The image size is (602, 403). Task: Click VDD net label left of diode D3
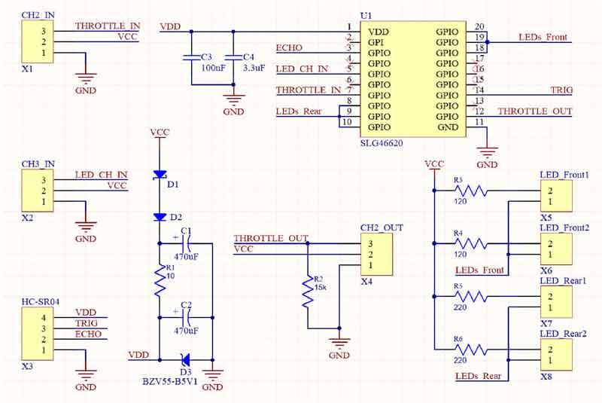(138, 355)
